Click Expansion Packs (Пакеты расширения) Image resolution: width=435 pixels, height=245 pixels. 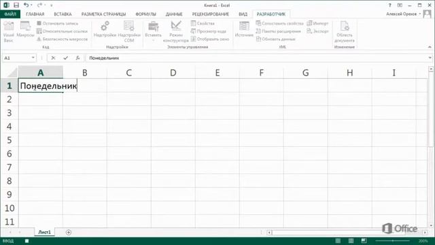278,31
